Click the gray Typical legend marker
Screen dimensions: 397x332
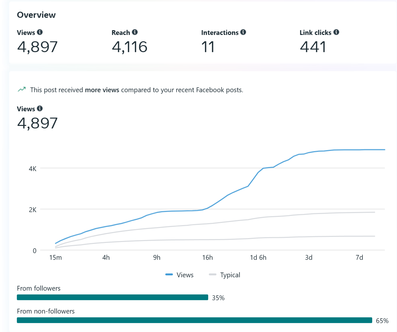tap(212, 274)
